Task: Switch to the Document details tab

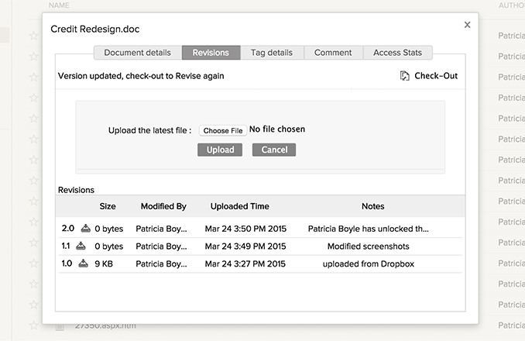Action: click(x=137, y=53)
